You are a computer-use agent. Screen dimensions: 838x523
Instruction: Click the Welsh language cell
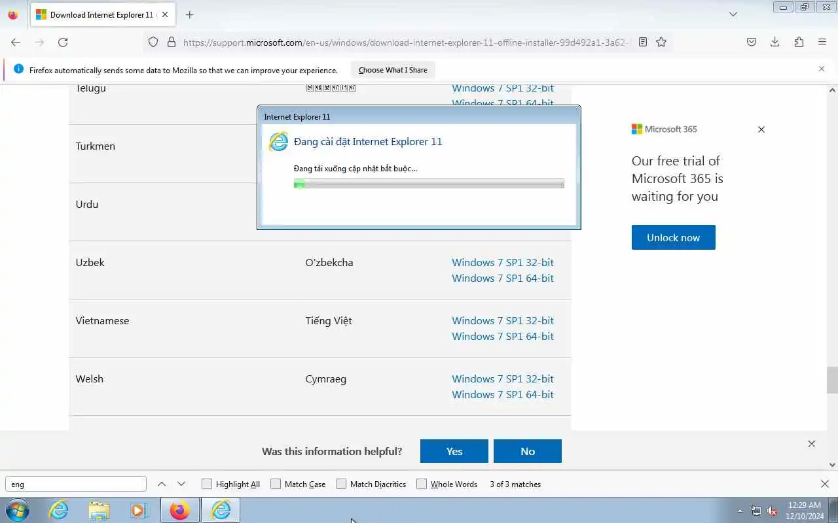90,379
